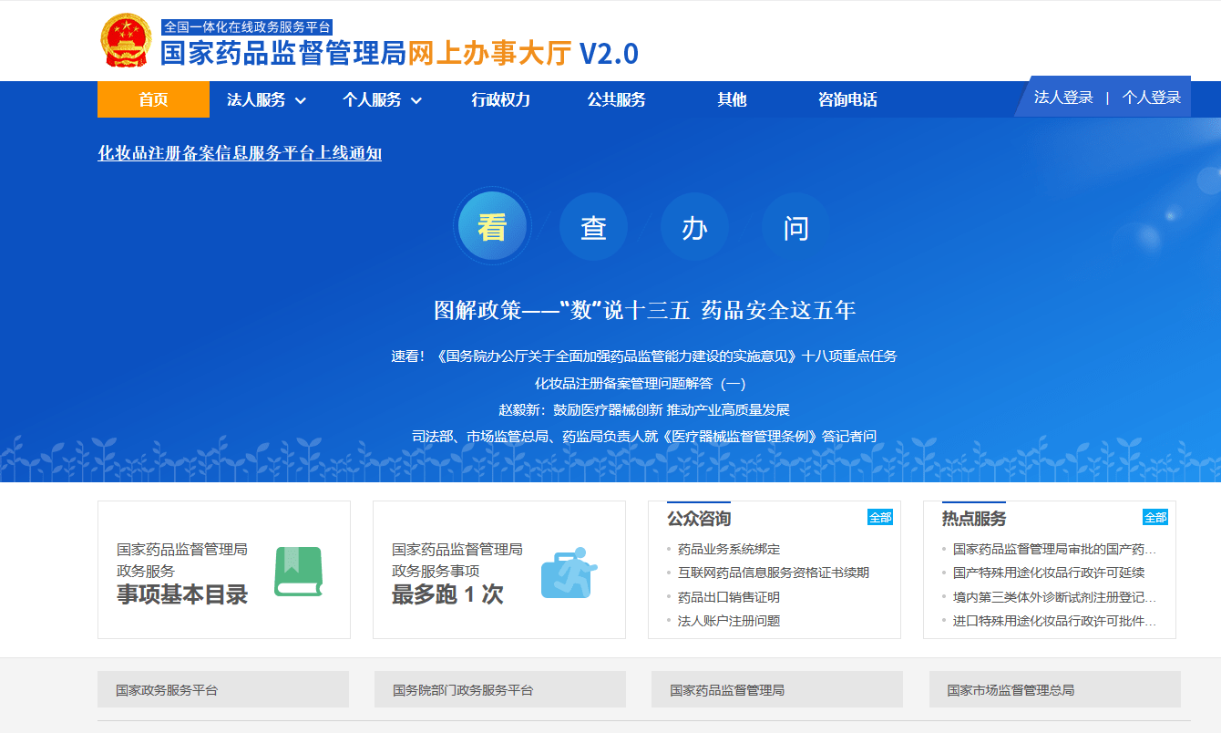Select the 办 circle icon
The image size is (1221, 733).
(x=694, y=227)
